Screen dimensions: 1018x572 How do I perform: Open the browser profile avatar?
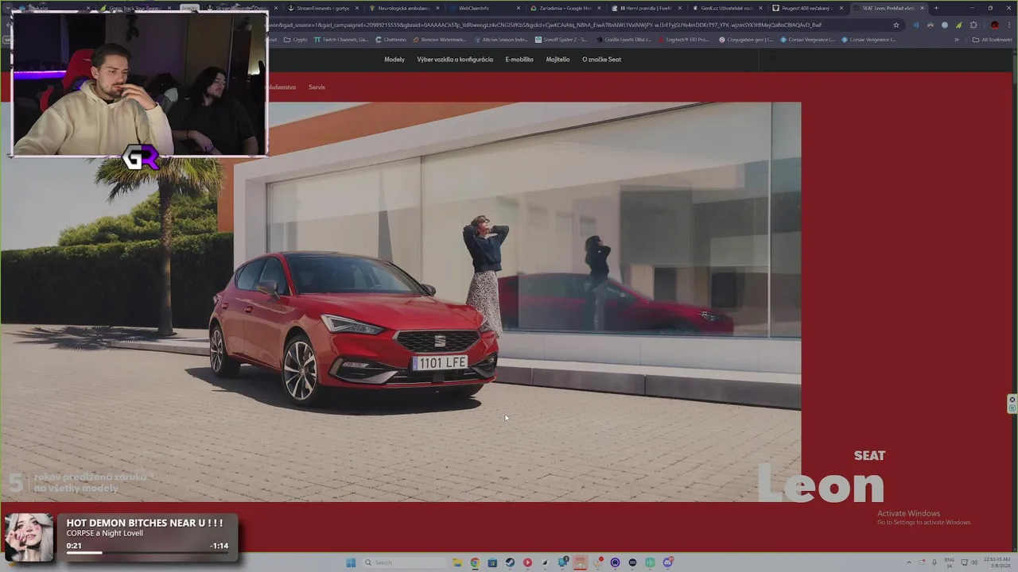pos(994,25)
